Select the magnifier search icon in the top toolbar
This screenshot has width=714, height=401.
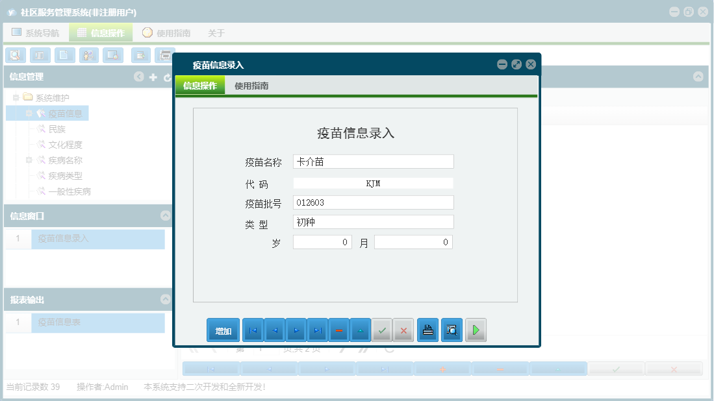(14, 55)
